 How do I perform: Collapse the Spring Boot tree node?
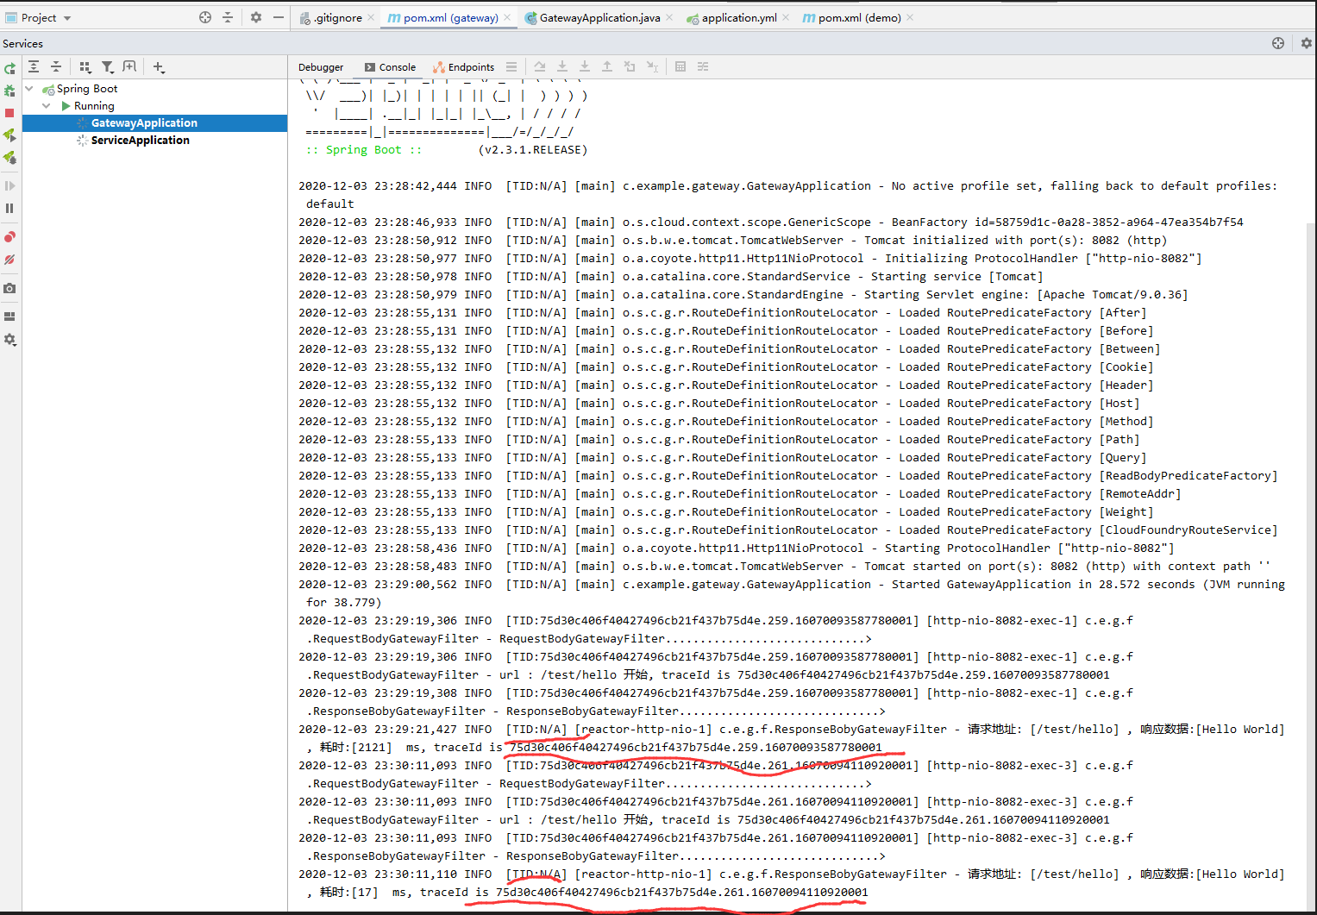point(28,88)
